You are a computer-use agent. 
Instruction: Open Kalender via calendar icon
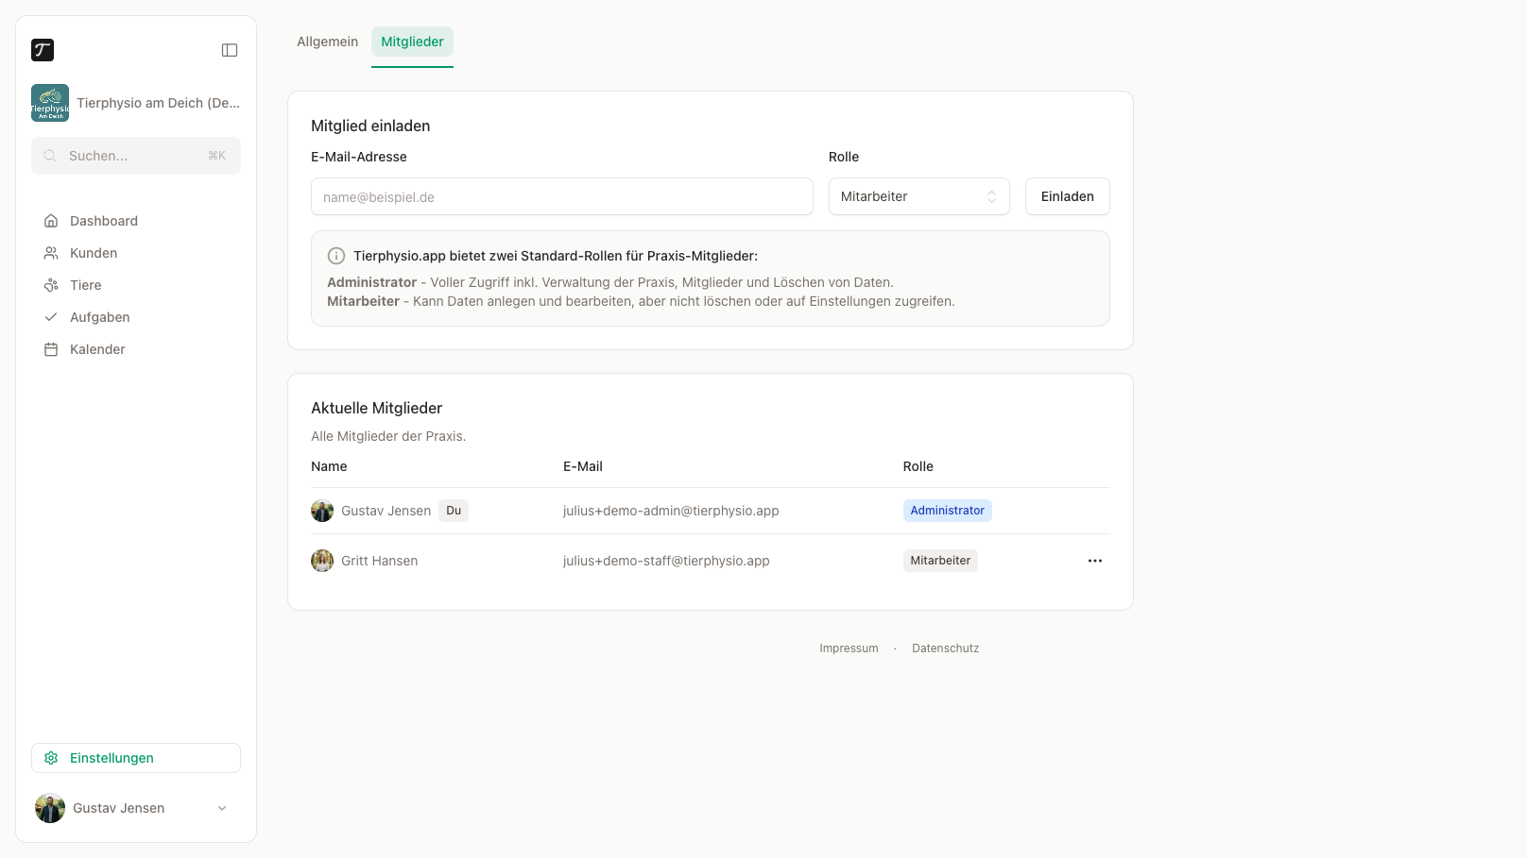(x=51, y=349)
